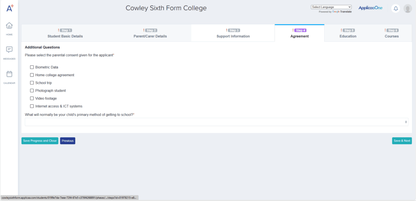Expand the primary travel method dropdown
This screenshot has width=416, height=201.
pyautogui.click(x=217, y=122)
